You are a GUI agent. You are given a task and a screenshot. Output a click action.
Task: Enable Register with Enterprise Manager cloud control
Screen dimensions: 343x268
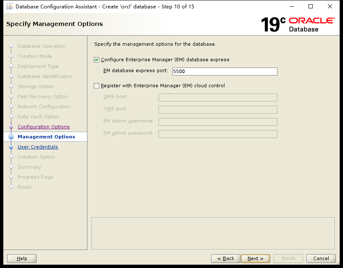tap(97, 86)
